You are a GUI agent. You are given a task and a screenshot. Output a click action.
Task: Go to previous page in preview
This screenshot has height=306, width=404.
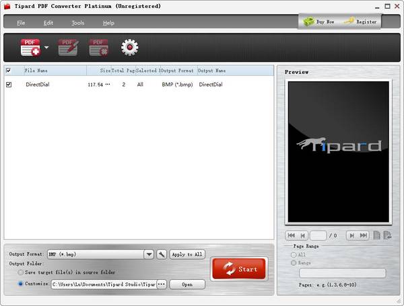(x=303, y=235)
